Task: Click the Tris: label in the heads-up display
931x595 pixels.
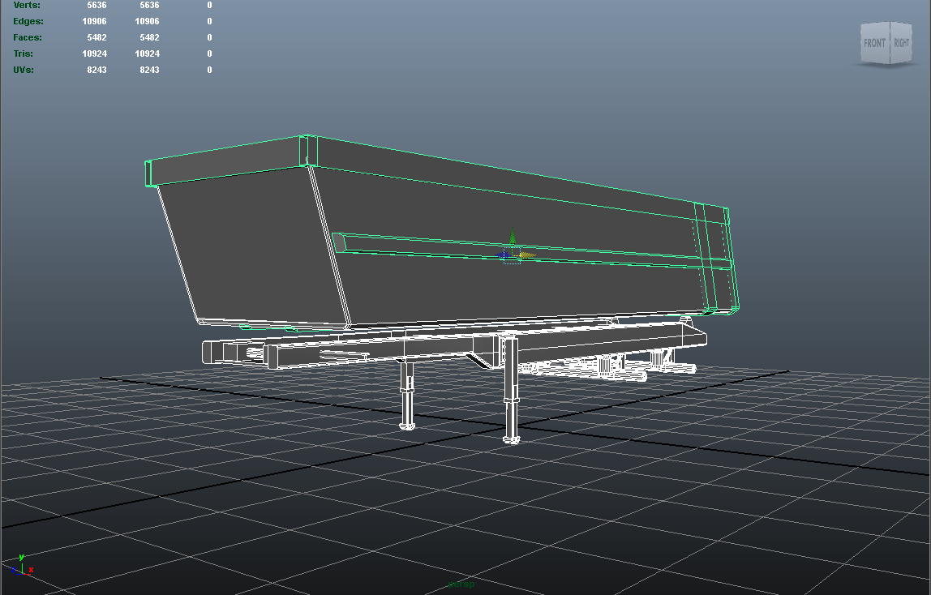Action: 24,54
